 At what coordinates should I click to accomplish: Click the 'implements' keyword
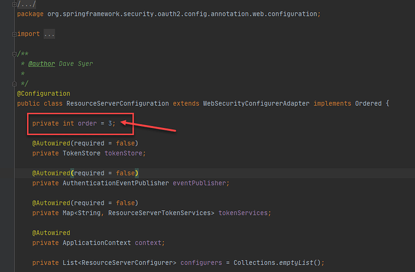pyautogui.click(x=332, y=103)
